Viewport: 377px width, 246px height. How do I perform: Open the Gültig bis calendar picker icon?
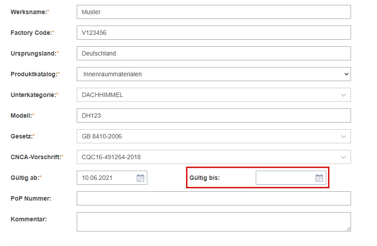(x=319, y=178)
